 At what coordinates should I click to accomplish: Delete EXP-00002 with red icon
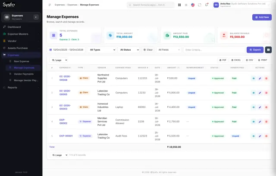click(267, 121)
